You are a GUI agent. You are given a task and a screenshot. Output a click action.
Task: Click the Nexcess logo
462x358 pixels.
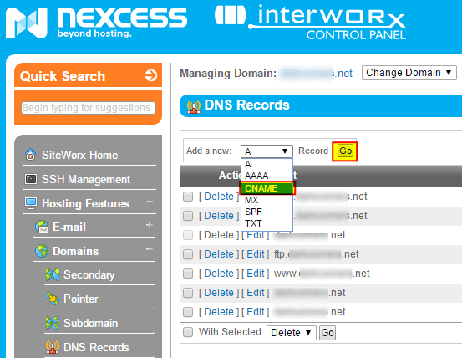96,23
